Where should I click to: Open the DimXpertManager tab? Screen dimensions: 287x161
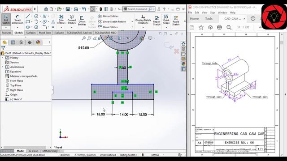(x=30, y=42)
